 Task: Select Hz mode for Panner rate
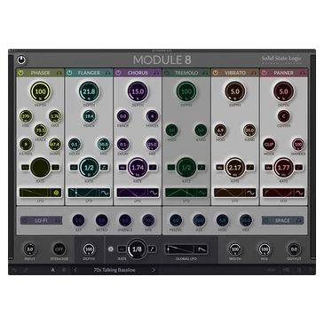(268, 168)
